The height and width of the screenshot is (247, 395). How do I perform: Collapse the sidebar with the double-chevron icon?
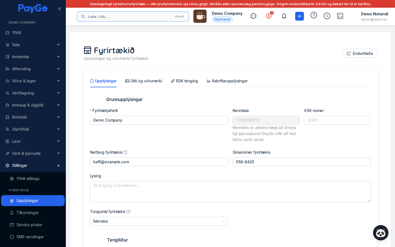coord(60,9)
